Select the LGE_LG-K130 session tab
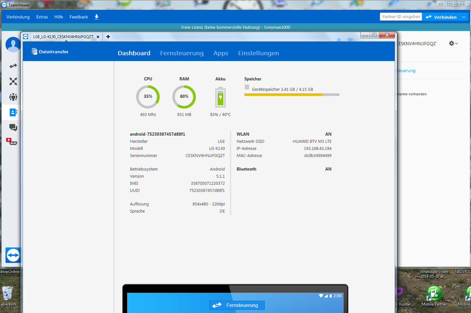471x313 pixels. (63, 37)
